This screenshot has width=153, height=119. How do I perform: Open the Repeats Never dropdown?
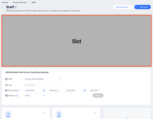coord(35,96)
